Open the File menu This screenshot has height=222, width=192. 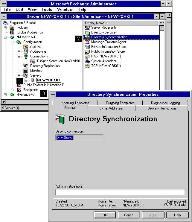(7, 10)
